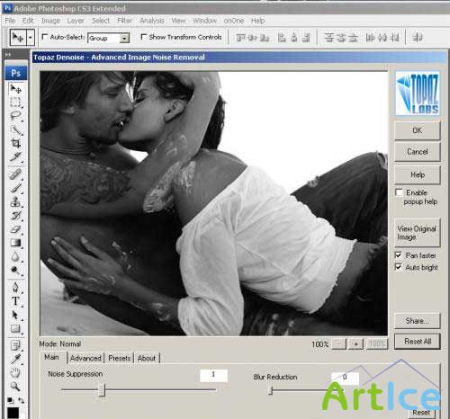
Task: Click the switch foreground/background colors icon
Action: point(22,400)
